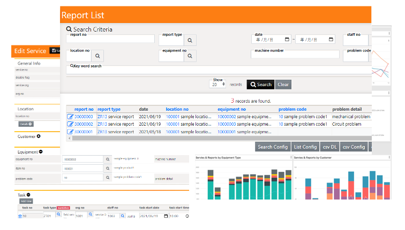This screenshot has height=230, width=405.
Task: Open the List Config button
Action: coord(305,147)
